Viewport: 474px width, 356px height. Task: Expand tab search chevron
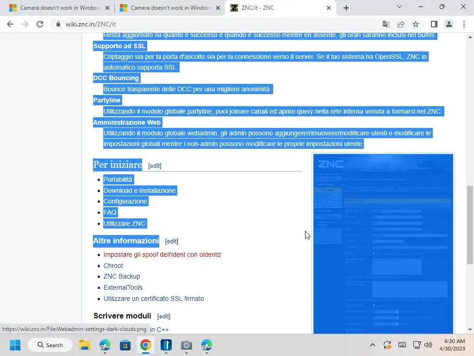399,6
